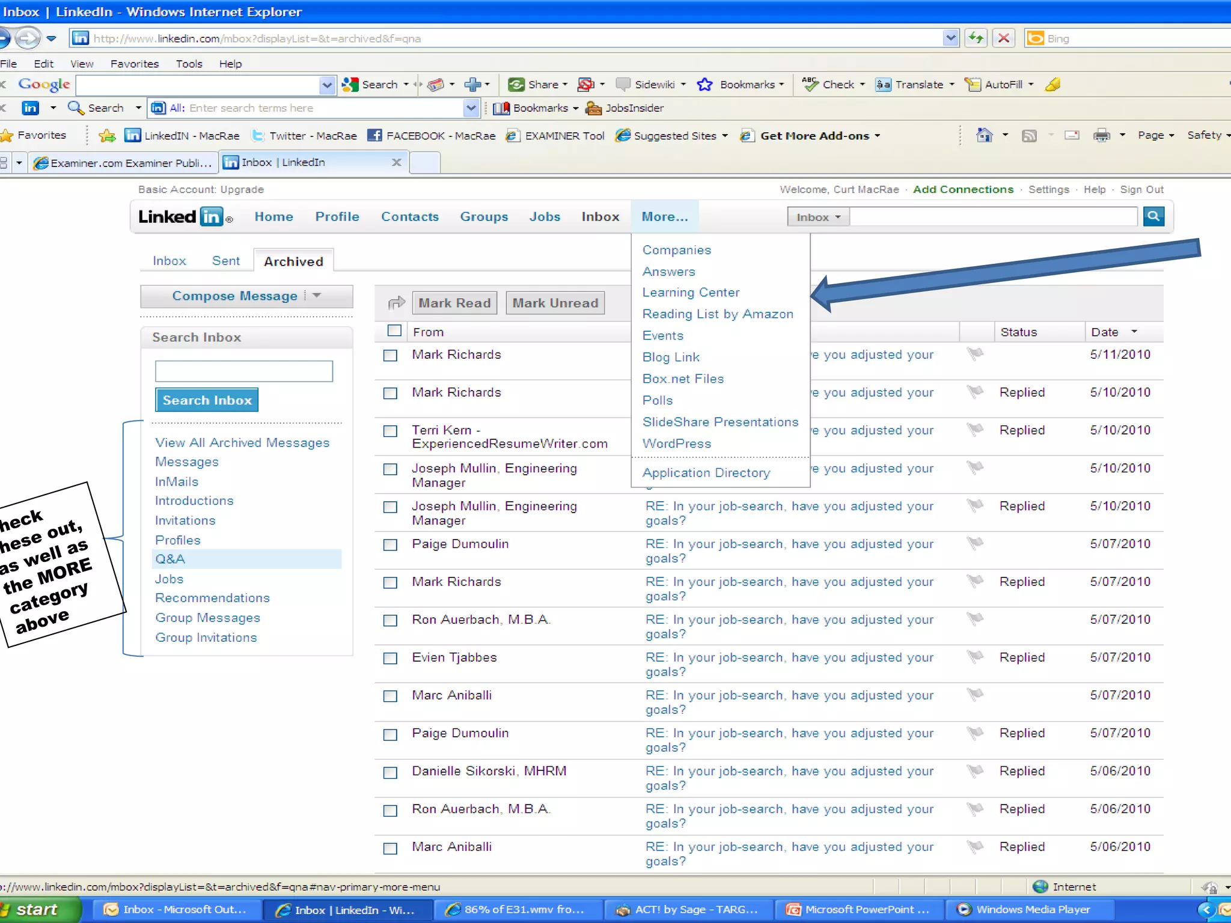Click the IE stop red X icon

click(1003, 38)
